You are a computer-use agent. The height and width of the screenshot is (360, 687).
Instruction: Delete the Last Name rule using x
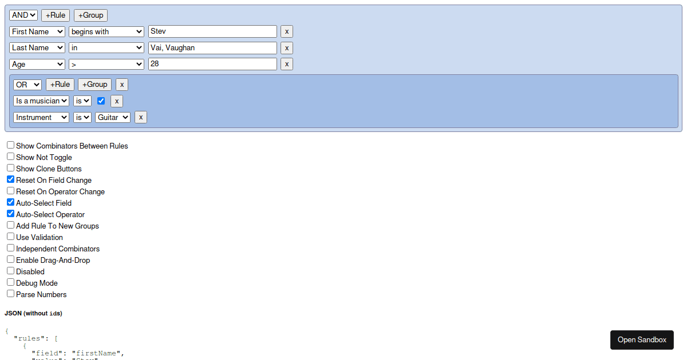coord(287,47)
